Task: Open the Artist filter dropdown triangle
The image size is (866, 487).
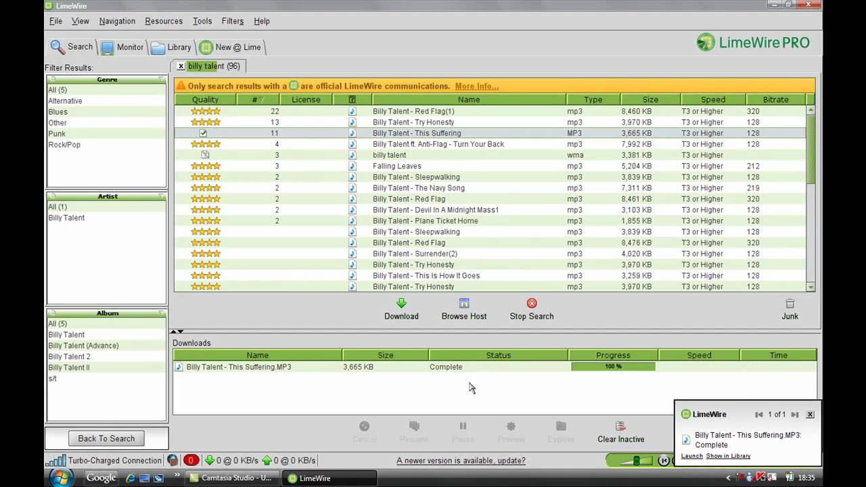Action: pos(161,196)
